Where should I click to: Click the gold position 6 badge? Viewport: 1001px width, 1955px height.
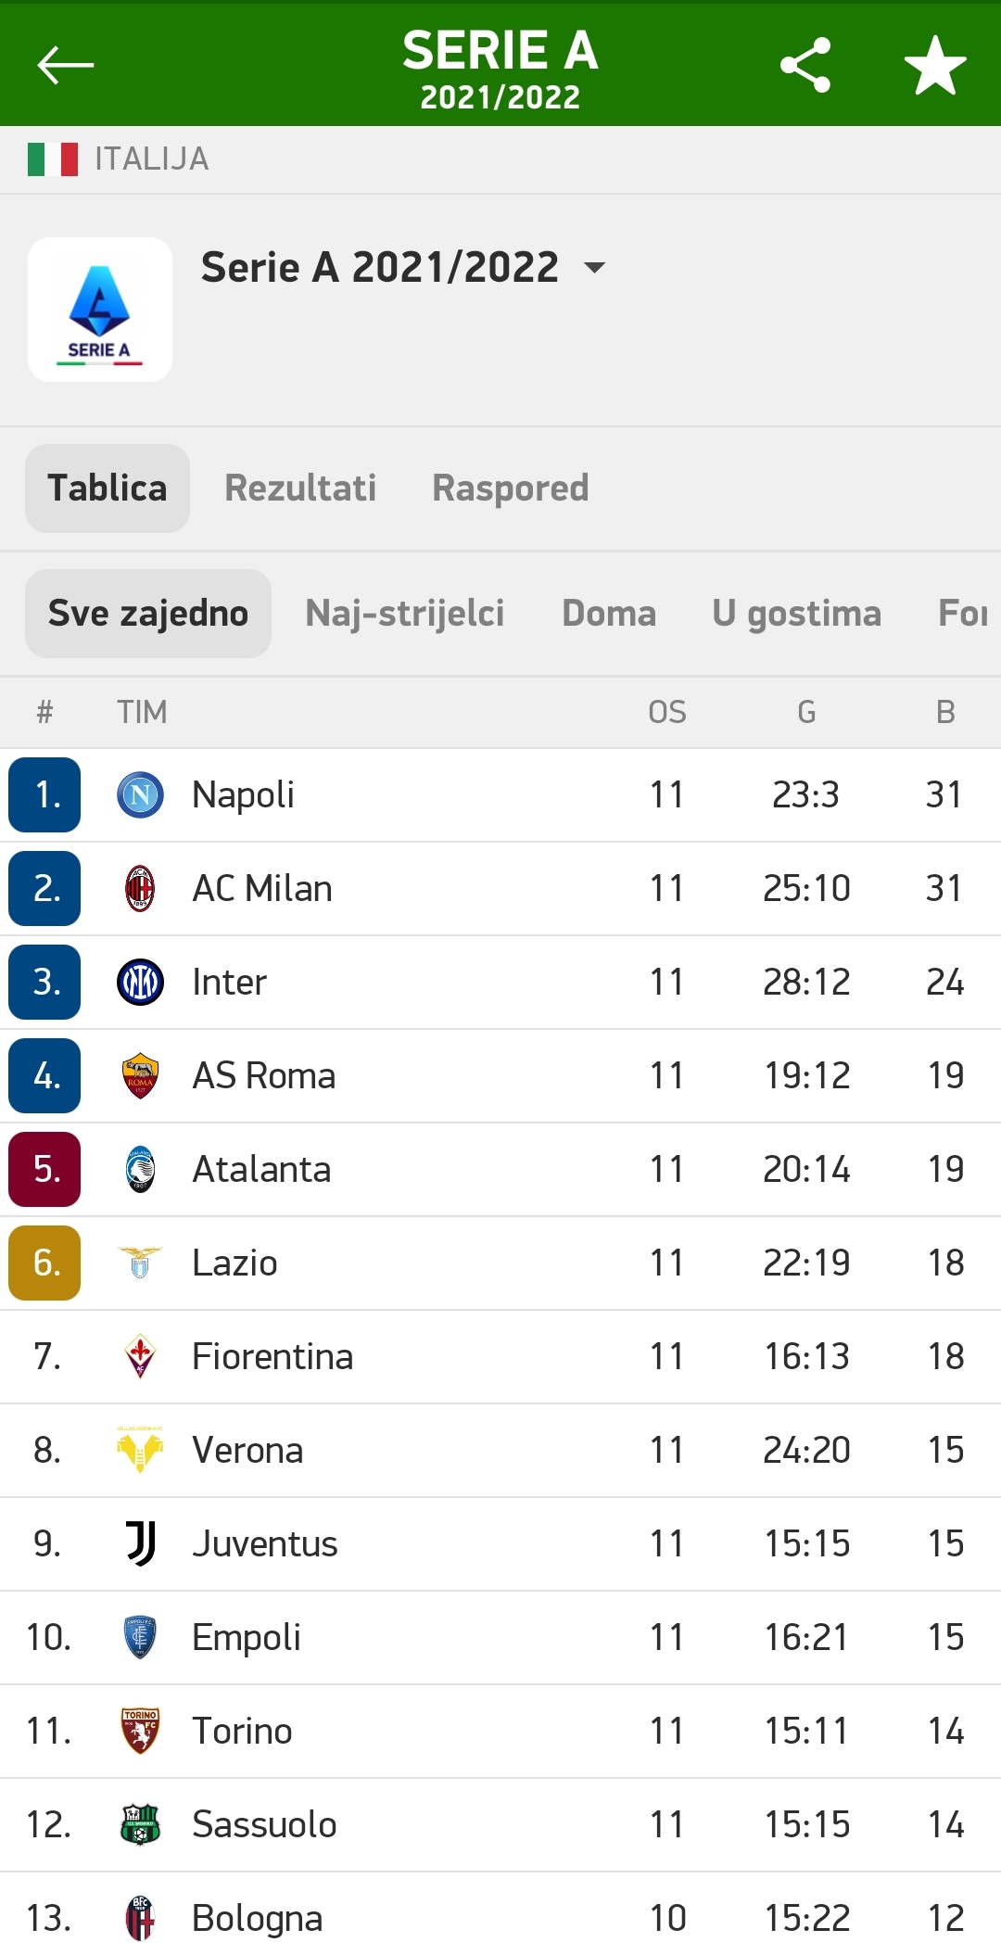[44, 1263]
